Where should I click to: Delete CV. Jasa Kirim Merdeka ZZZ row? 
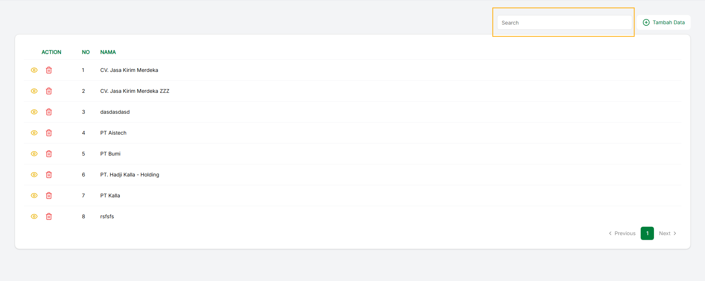coord(49,91)
